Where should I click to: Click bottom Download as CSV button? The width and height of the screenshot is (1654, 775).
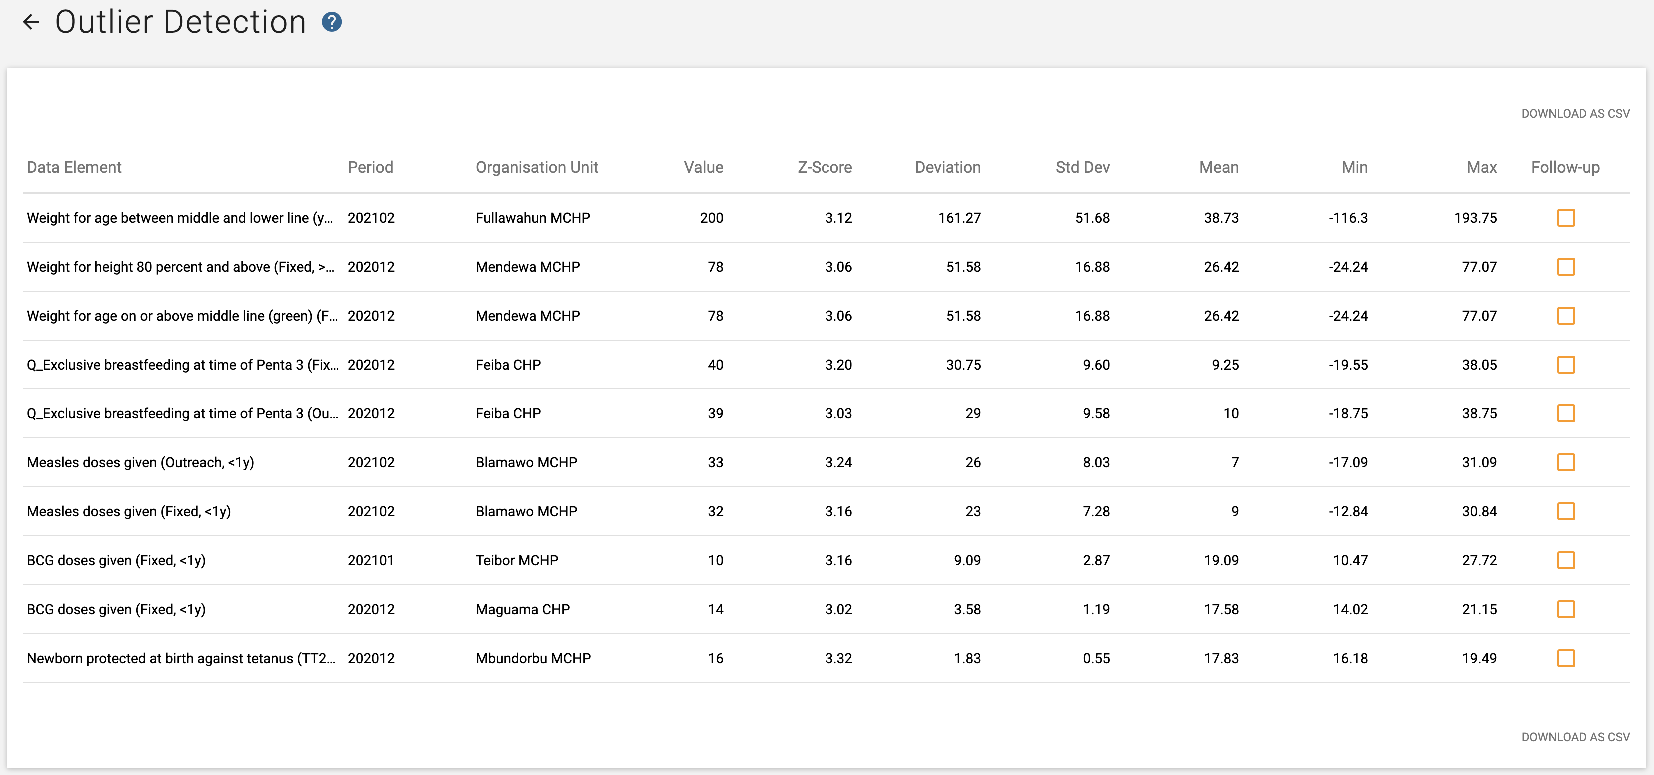(x=1575, y=737)
